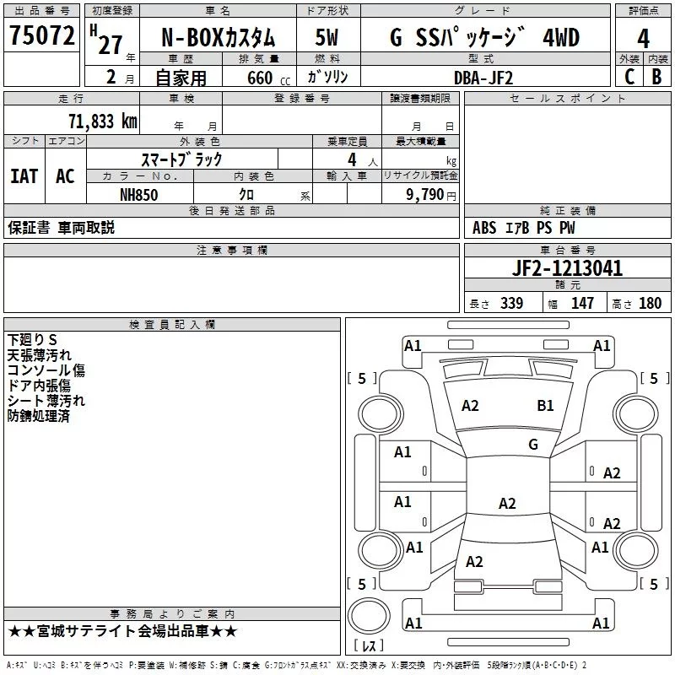Select the fuel type ガソリン
This screenshot has width=675, height=675.
(327, 77)
